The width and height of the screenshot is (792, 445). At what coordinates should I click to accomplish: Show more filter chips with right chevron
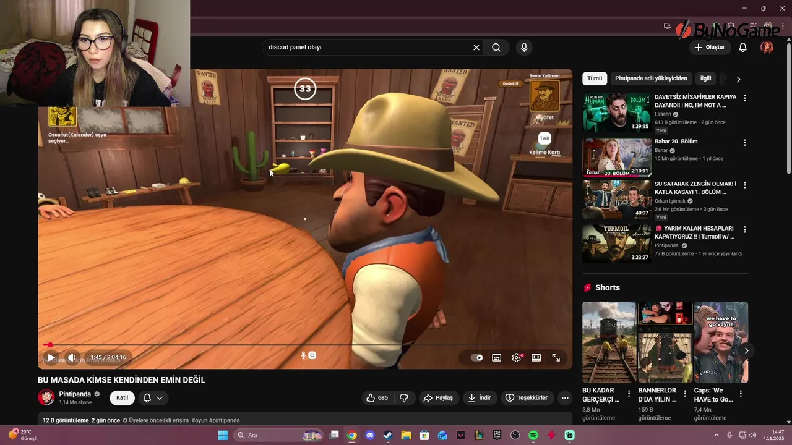point(738,79)
